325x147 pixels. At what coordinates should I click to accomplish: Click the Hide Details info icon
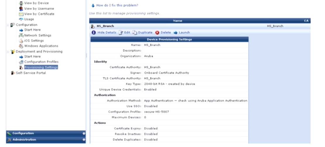click(94, 33)
